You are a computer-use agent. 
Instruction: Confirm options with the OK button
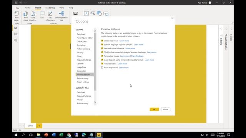[x=155, y=109]
